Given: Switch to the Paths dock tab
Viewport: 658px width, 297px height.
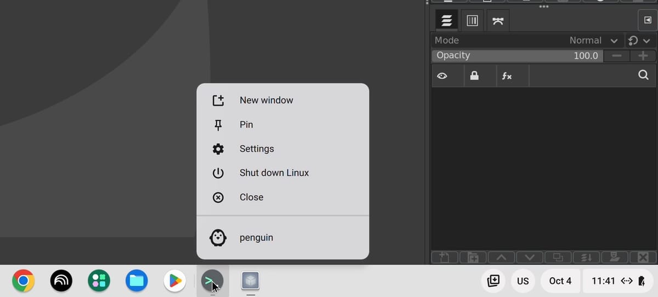Looking at the screenshot, I should pos(498,21).
